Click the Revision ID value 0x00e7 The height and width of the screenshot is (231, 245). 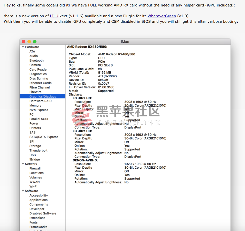coord(104,84)
